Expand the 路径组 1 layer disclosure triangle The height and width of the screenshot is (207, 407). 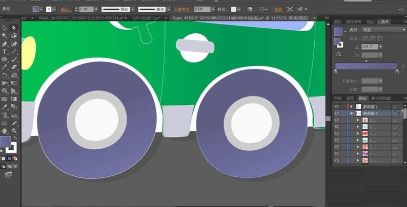(351, 106)
